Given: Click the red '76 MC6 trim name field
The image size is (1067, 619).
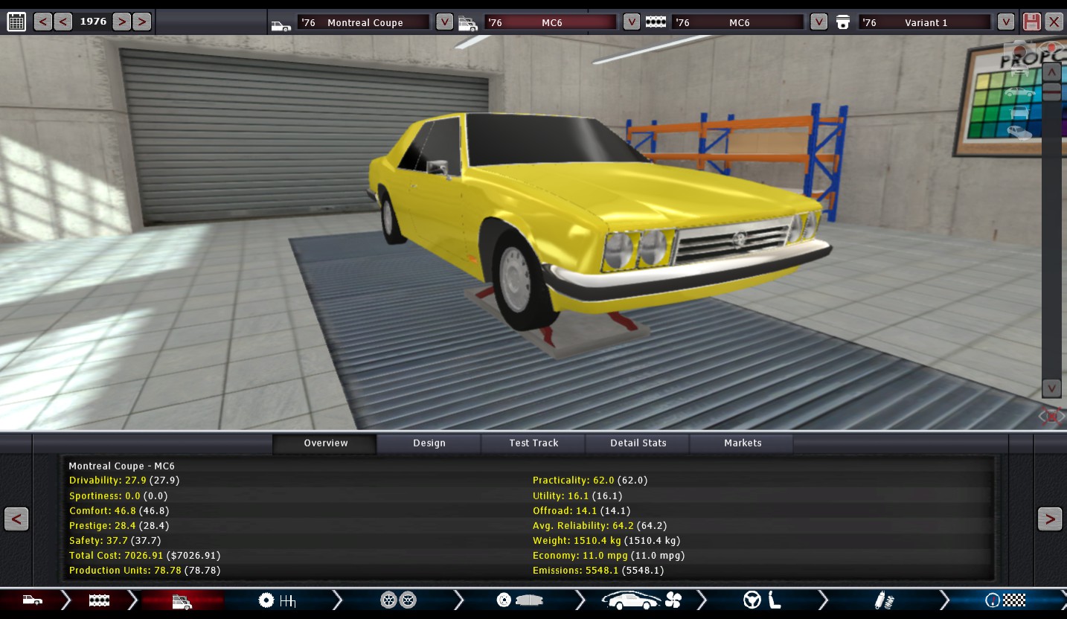Looking at the screenshot, I should point(551,22).
